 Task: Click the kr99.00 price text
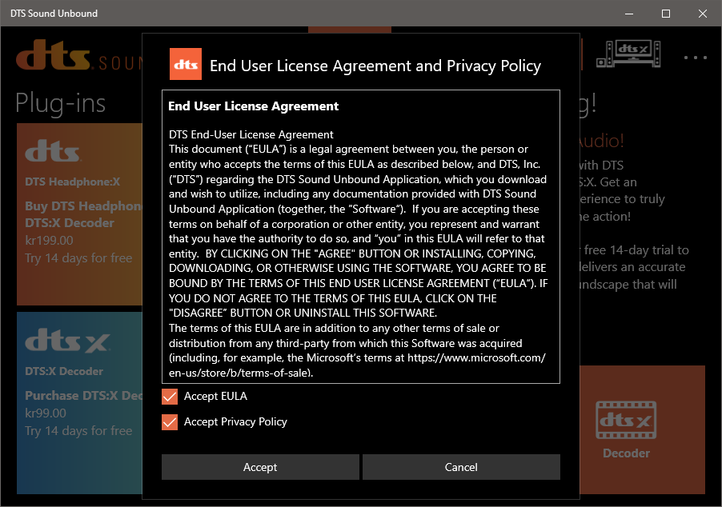(46, 413)
